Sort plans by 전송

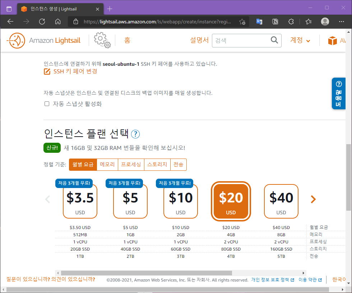coord(179,165)
